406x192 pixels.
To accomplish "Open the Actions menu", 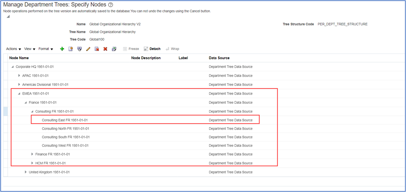I will coord(13,49).
